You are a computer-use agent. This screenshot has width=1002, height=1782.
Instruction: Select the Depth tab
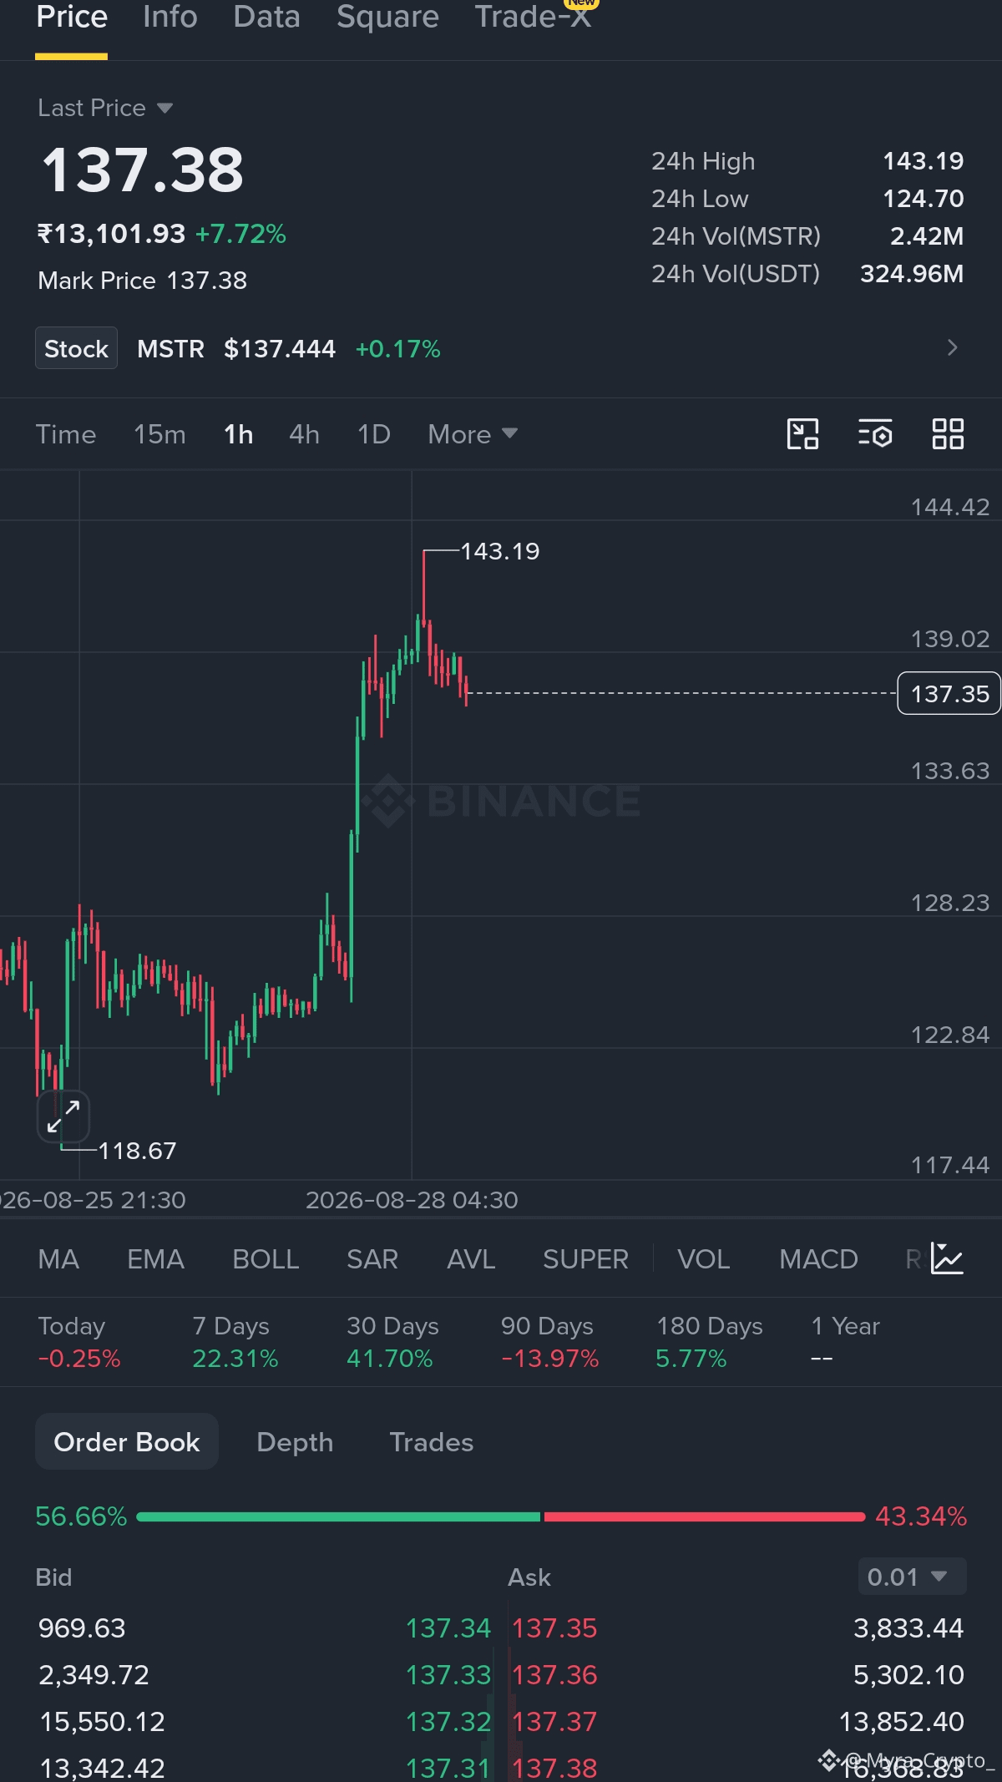(x=295, y=1441)
